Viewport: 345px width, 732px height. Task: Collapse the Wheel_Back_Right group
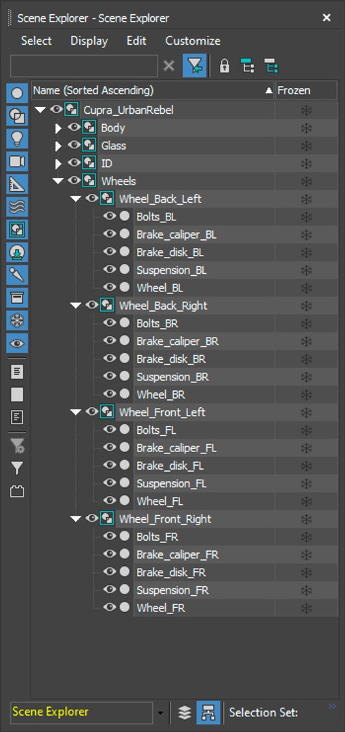76,306
